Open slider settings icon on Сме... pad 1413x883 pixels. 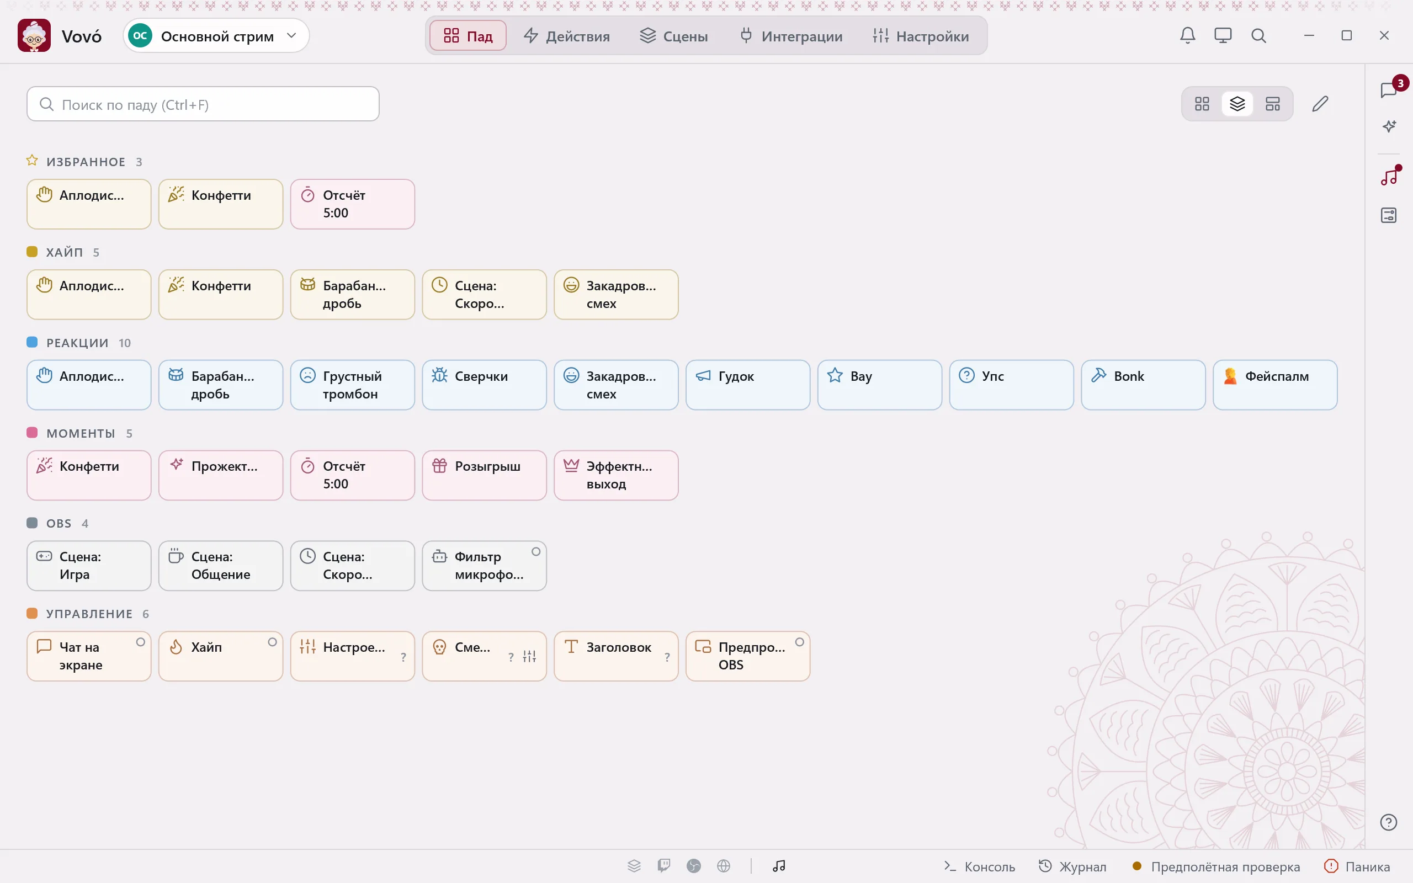tap(529, 656)
